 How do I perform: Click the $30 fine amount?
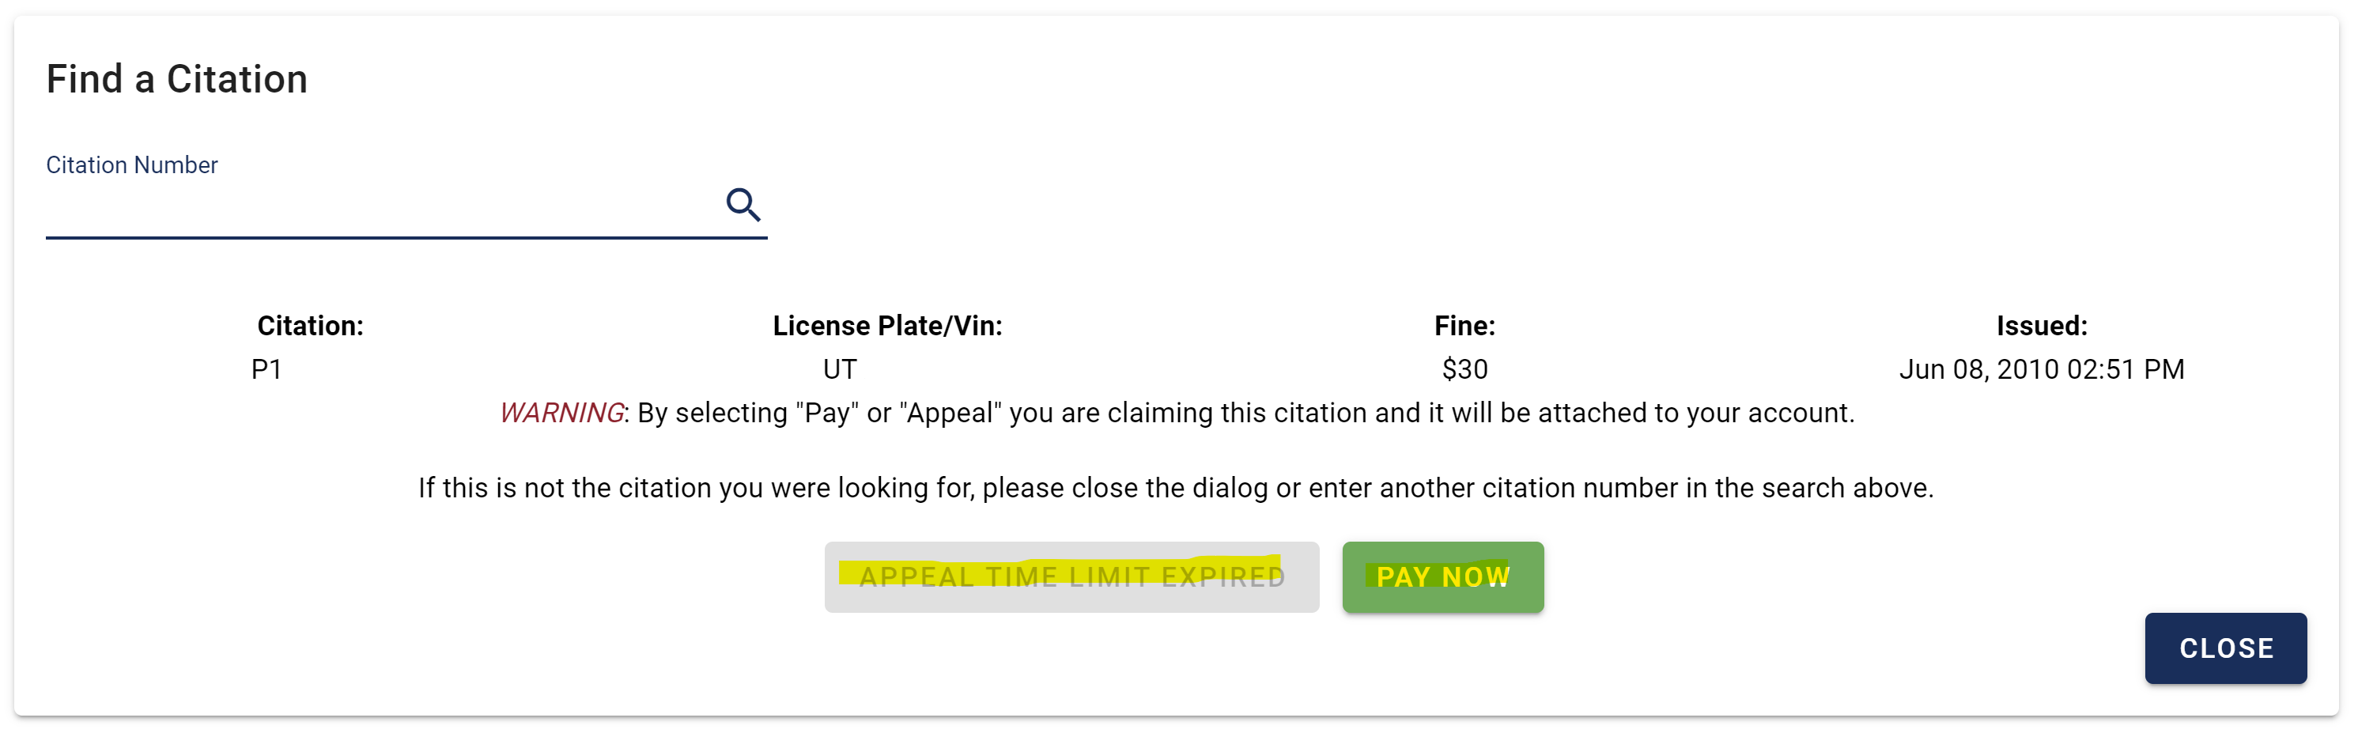coord(1464,368)
